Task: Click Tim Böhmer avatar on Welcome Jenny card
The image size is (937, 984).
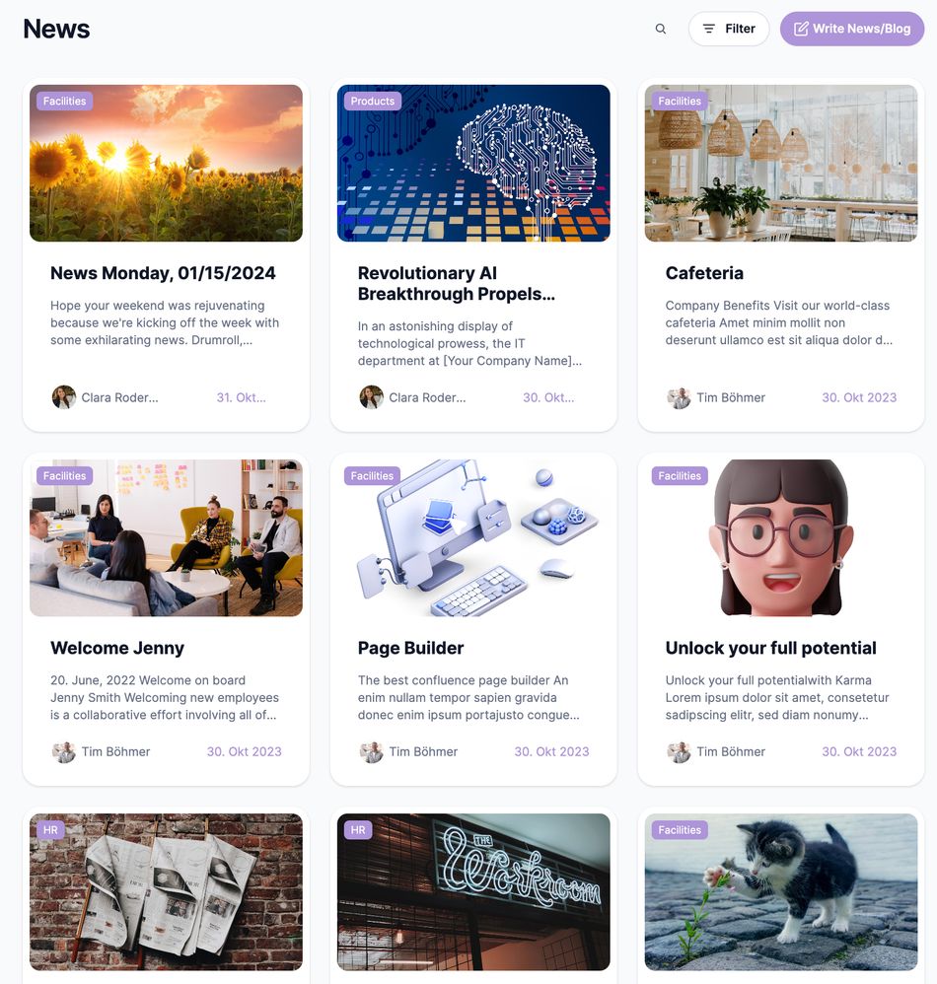Action: pos(63,751)
